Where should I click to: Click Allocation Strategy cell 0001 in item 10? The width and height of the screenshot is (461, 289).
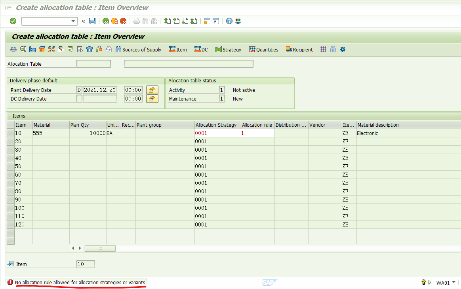[217, 133]
